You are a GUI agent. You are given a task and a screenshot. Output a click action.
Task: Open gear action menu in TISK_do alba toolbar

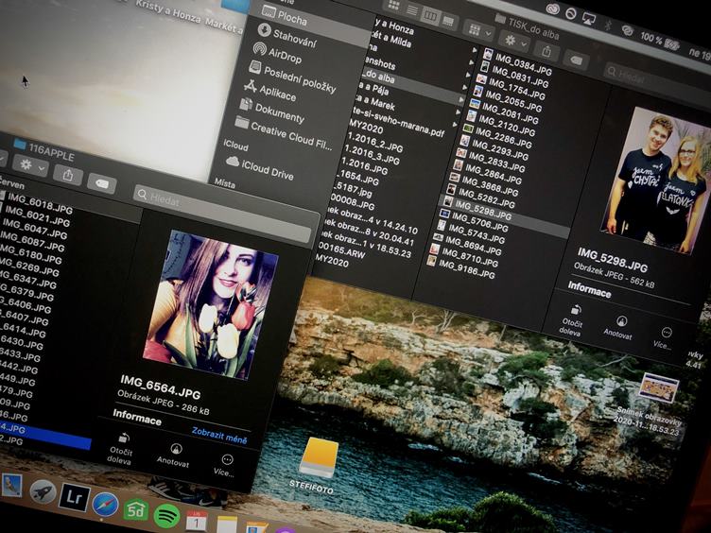click(514, 42)
